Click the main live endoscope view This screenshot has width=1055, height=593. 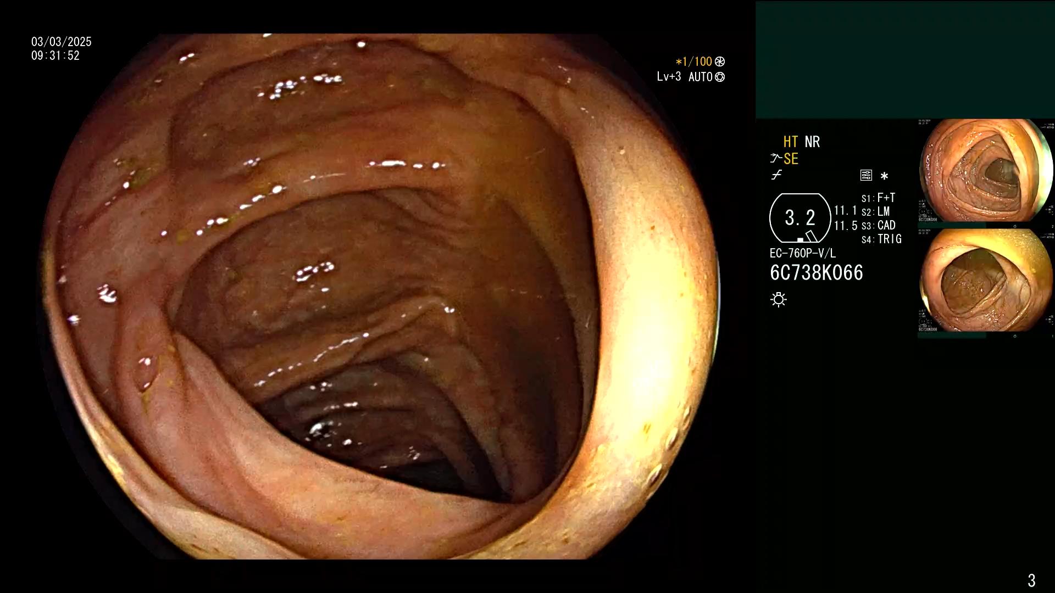(x=379, y=296)
